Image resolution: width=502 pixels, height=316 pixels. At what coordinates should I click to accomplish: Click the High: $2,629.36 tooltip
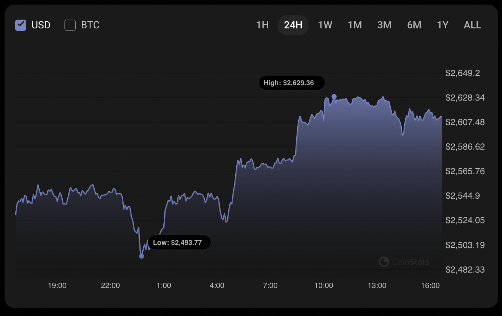[291, 83]
